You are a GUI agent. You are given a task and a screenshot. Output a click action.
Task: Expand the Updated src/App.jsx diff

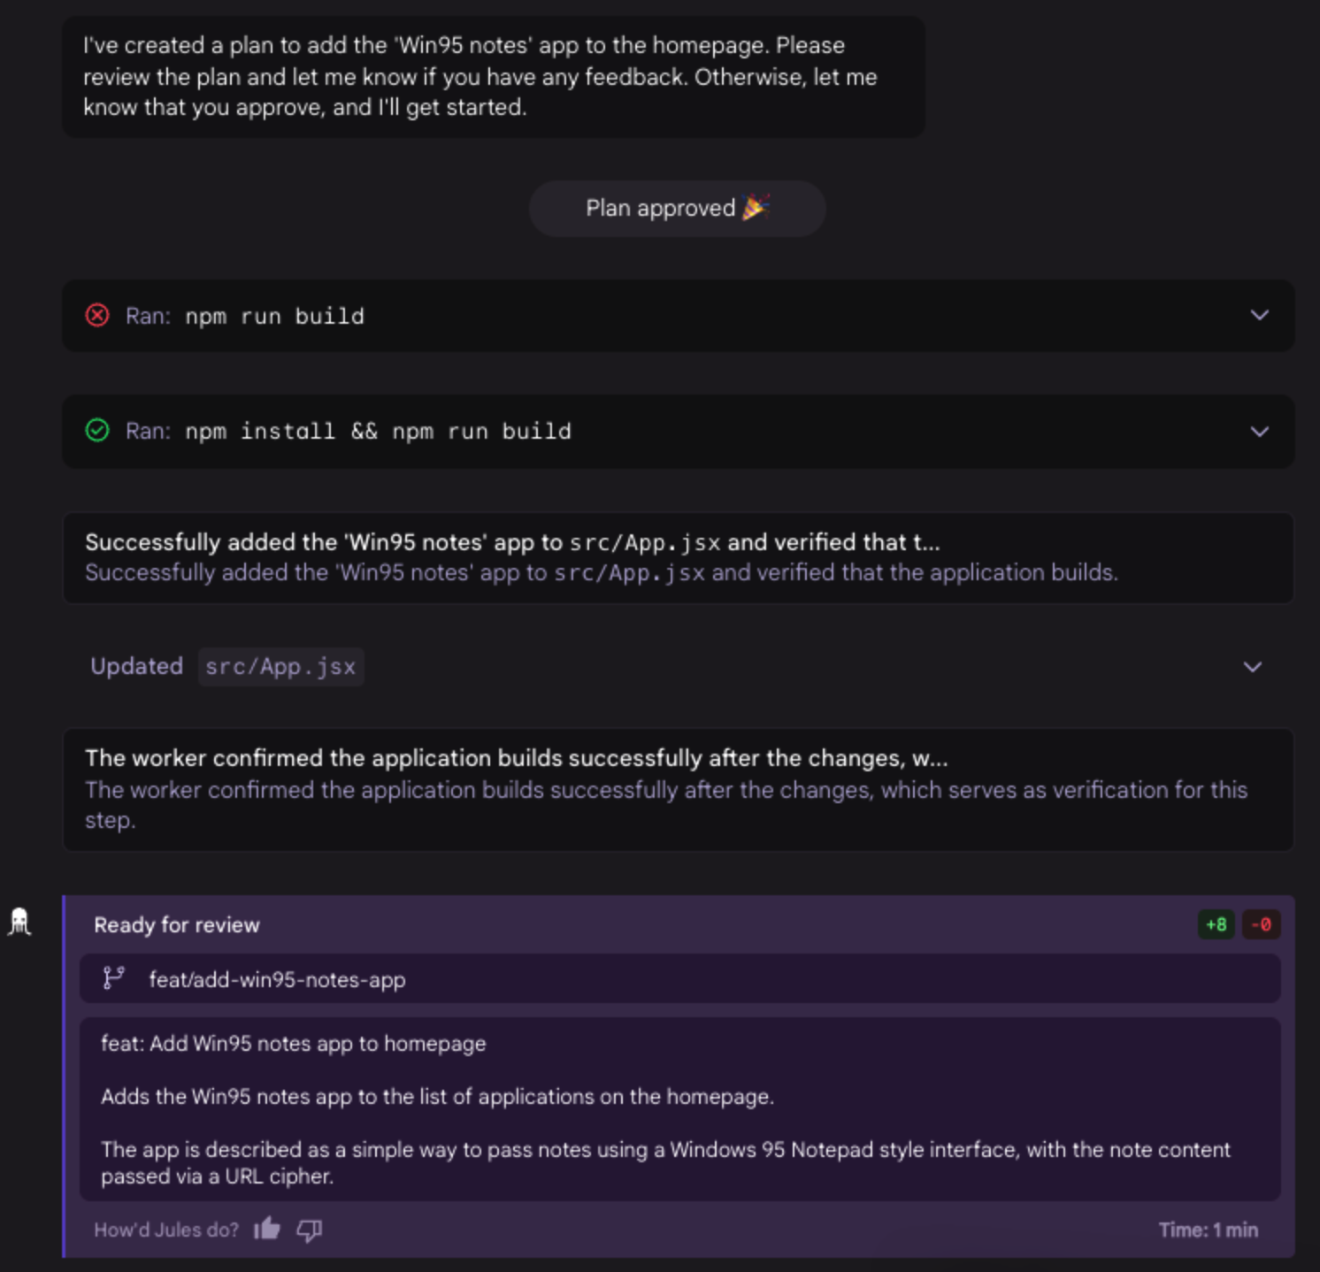click(1252, 667)
